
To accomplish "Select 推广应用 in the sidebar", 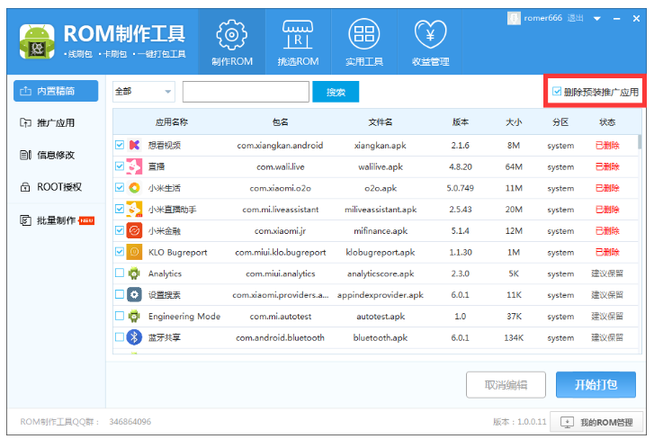I will 56,122.
